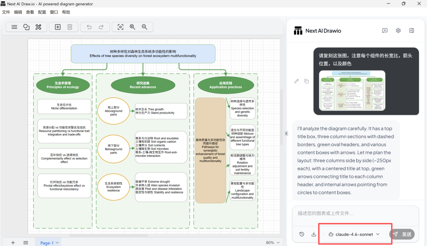The image size is (427, 246).
Task: Click the download icon near the chat input
Action: [314, 234]
